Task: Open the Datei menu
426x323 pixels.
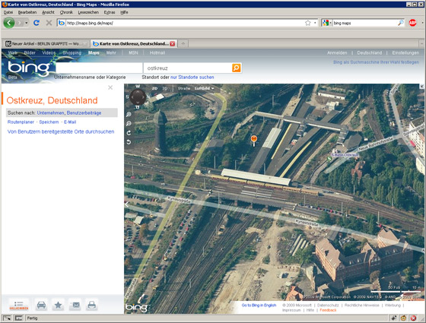Action: (8, 12)
